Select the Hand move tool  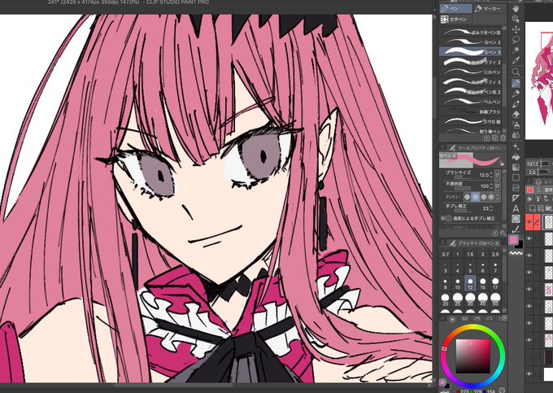516,9
